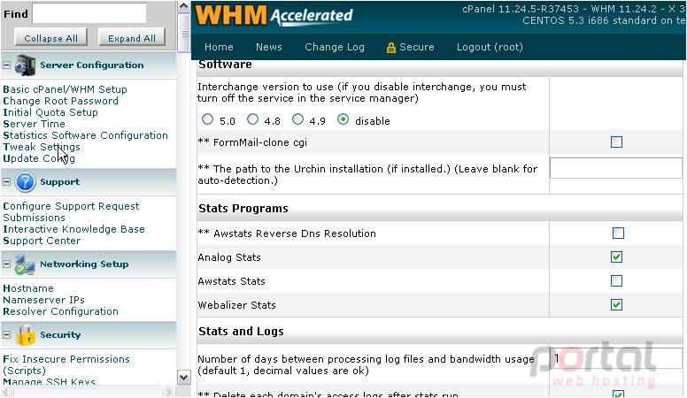Select Interchange version 5.0 radio button
The height and width of the screenshot is (398, 687).
(x=208, y=119)
